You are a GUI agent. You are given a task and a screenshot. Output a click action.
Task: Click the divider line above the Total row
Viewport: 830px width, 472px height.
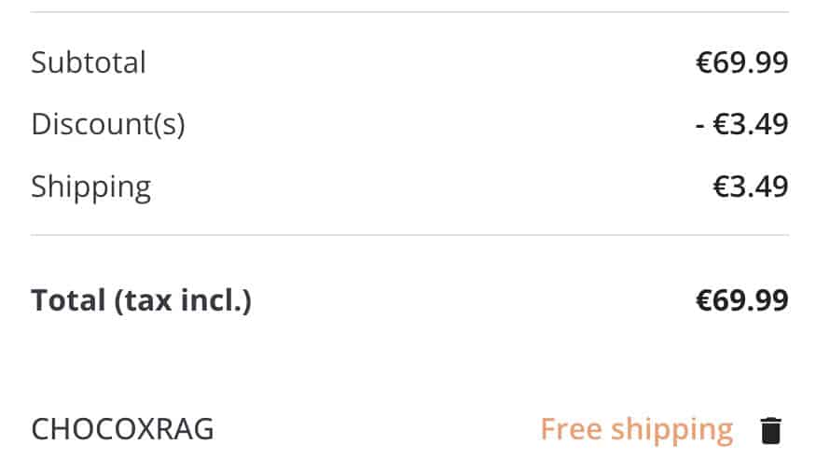[x=409, y=235]
